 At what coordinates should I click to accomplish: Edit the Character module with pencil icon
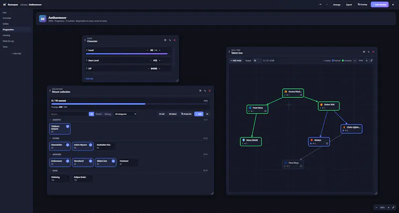click(170, 40)
